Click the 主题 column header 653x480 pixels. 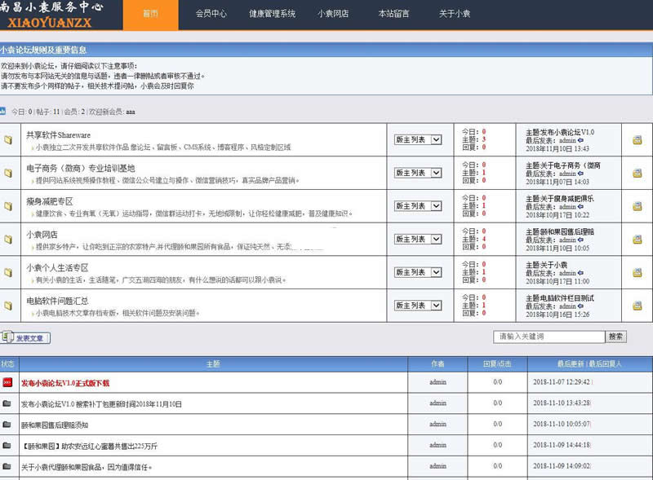pos(213,364)
